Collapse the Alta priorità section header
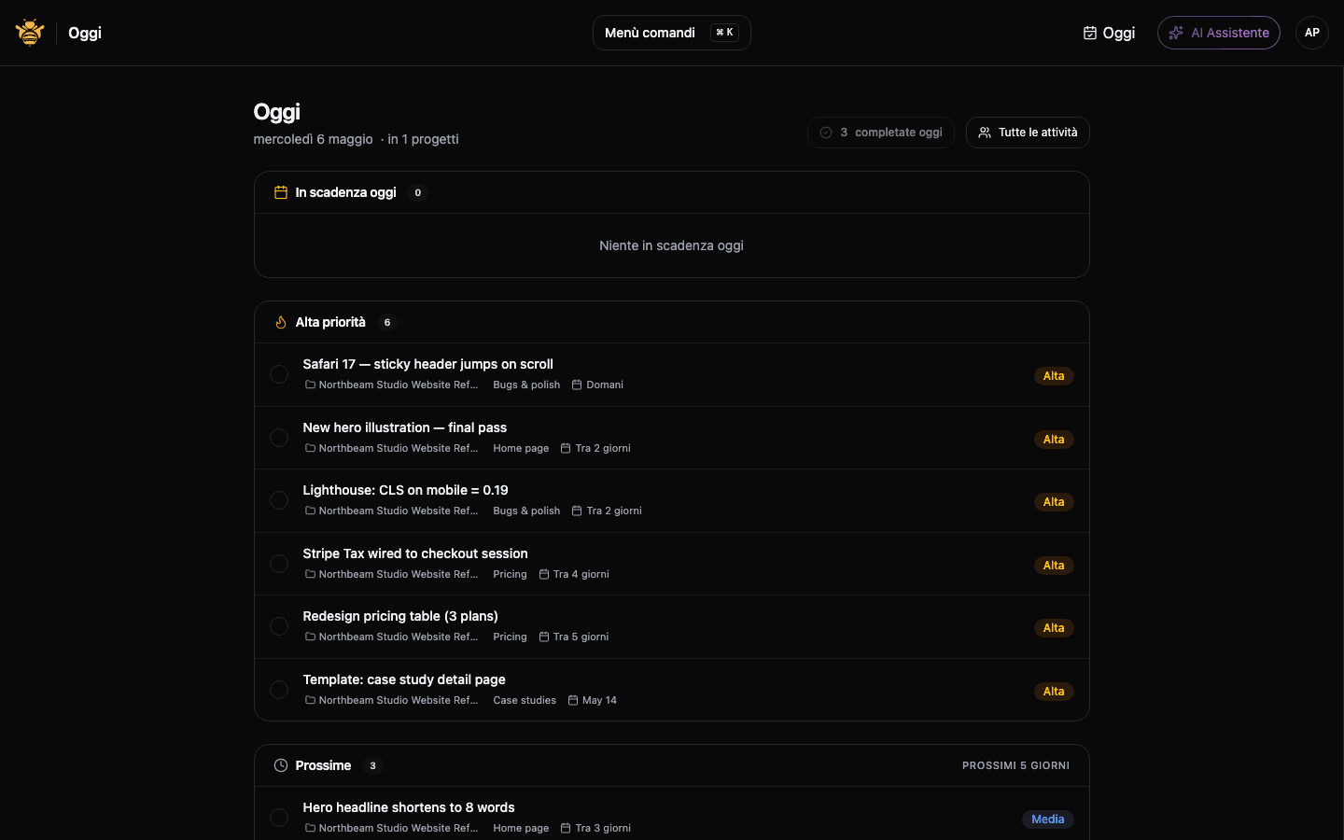 pos(671,322)
